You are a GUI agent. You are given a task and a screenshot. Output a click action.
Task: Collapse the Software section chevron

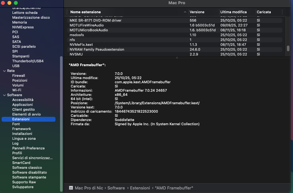pos(5,95)
